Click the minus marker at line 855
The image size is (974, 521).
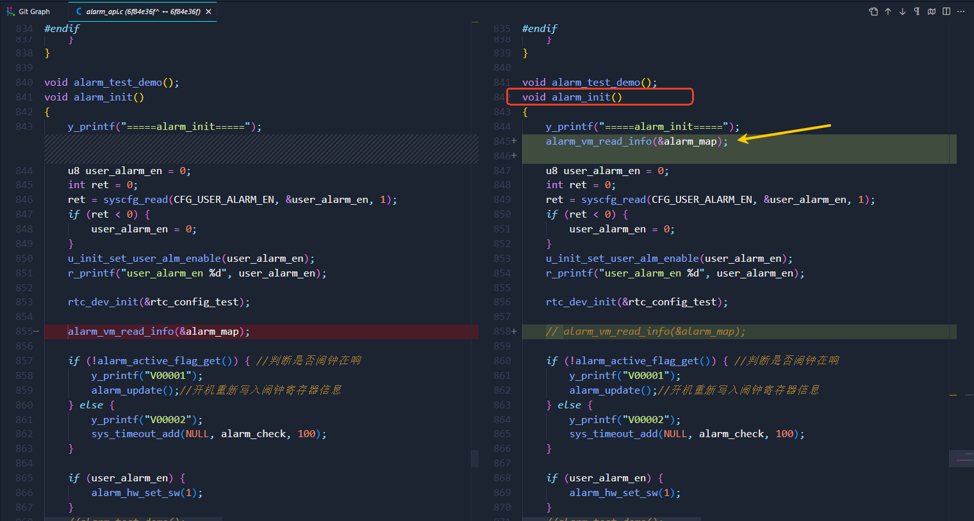point(36,332)
